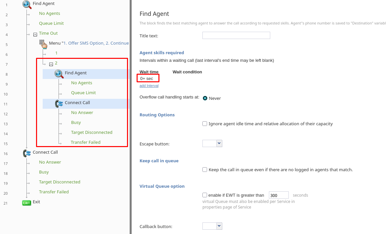Click the add Interval link
Viewport: 386px width, 234px height.
[x=149, y=86]
